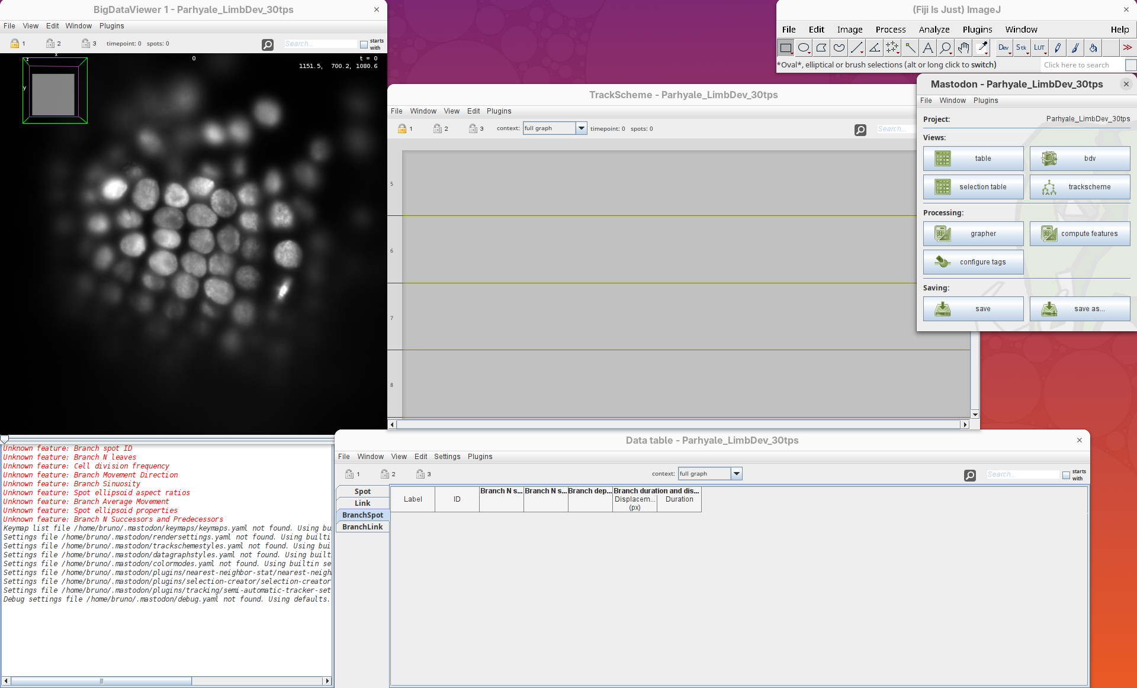Select the Oval selection tool in ImageJ
Viewport: 1137px width, 688px height.
coord(804,48)
